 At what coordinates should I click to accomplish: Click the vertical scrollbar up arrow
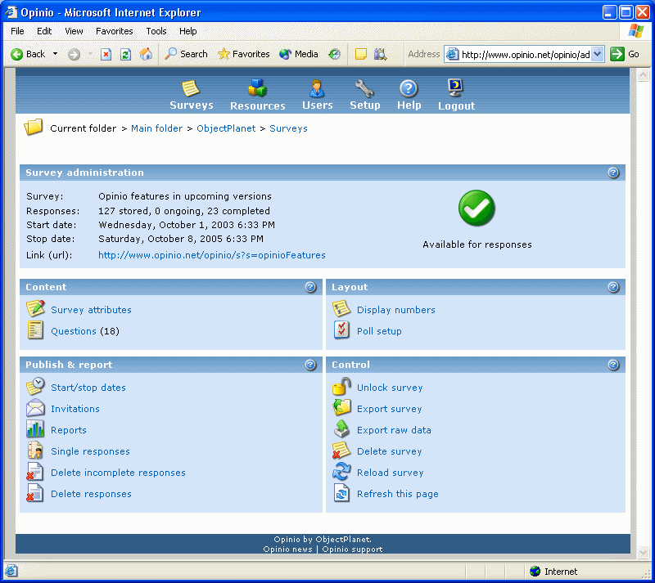pyautogui.click(x=643, y=75)
